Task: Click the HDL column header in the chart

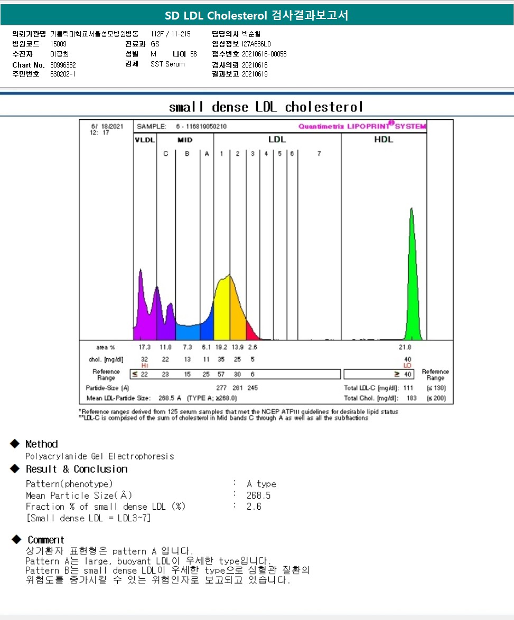Action: click(384, 139)
